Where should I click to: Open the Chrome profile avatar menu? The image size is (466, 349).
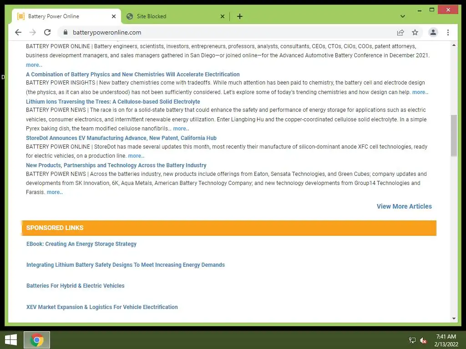[x=433, y=32]
